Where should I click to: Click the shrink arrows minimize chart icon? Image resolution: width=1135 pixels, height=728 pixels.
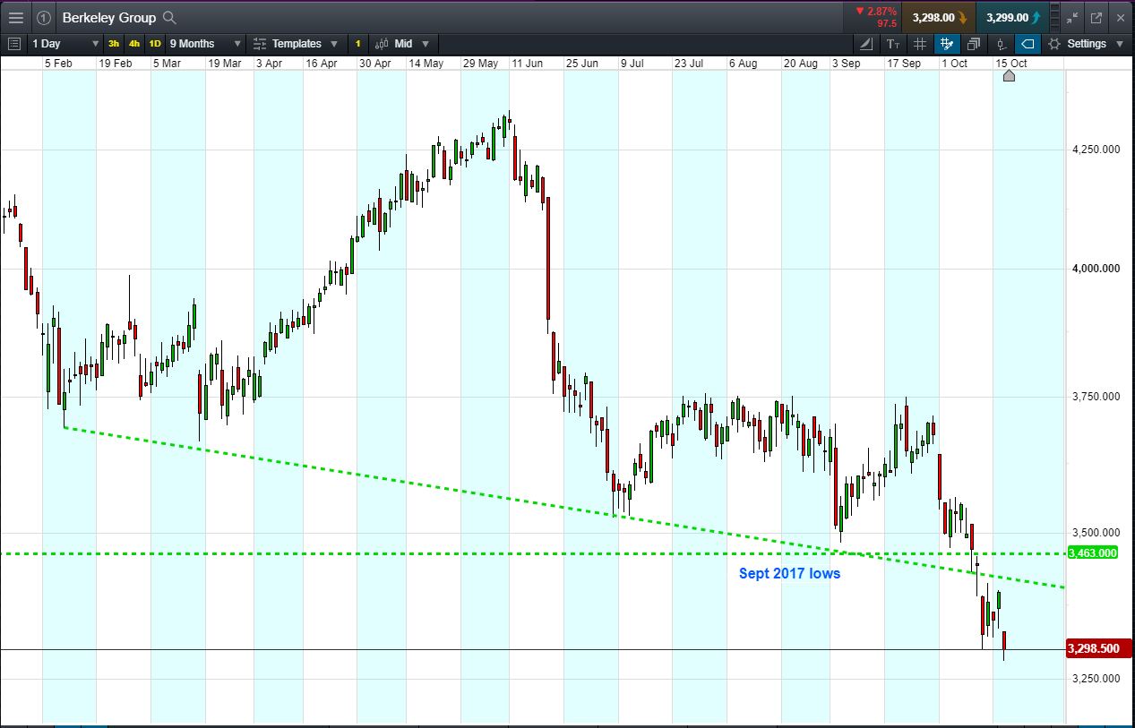pos(1071,17)
